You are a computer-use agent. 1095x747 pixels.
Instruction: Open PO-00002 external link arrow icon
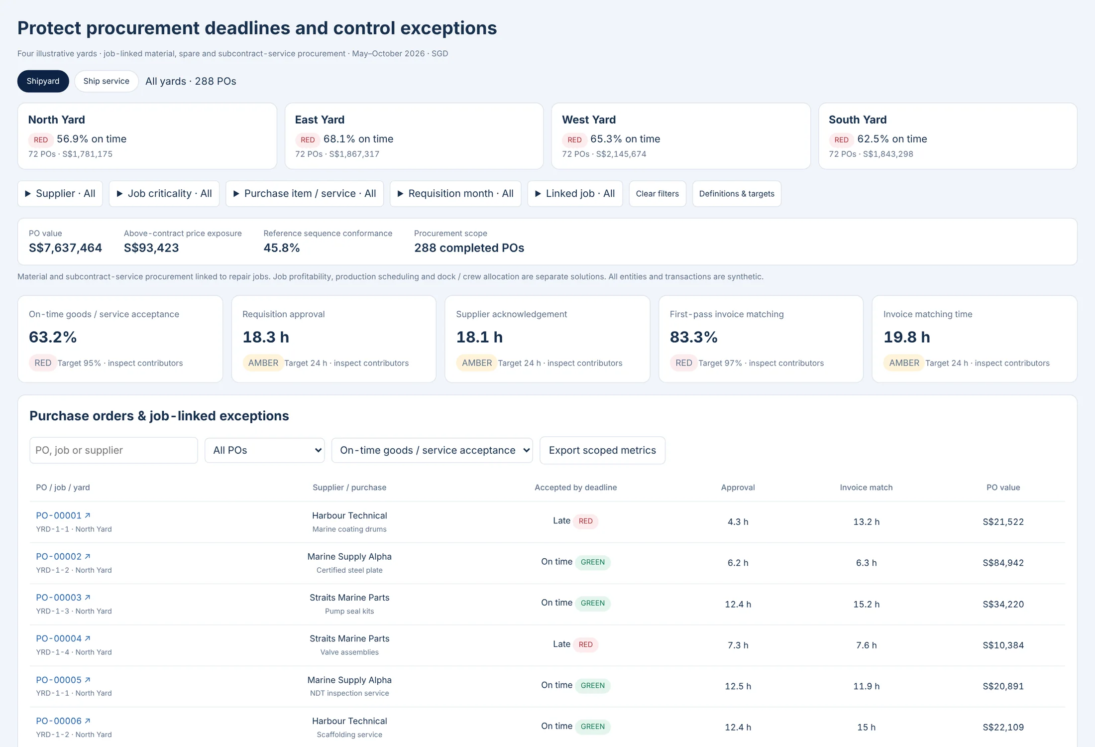[88, 556]
